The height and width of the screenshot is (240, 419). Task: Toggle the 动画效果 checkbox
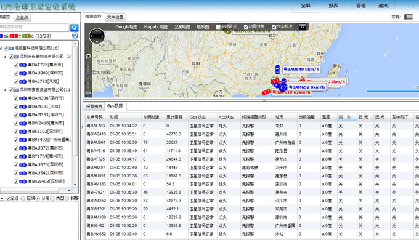point(246,26)
